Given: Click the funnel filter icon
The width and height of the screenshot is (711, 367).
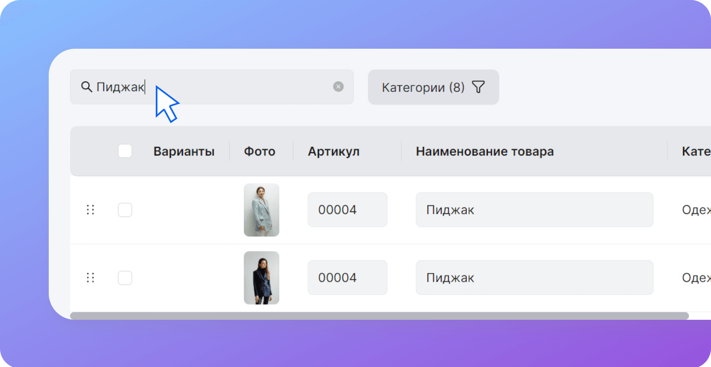Looking at the screenshot, I should 478,87.
